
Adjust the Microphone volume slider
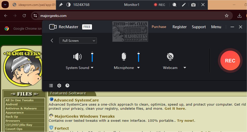point(139,57)
